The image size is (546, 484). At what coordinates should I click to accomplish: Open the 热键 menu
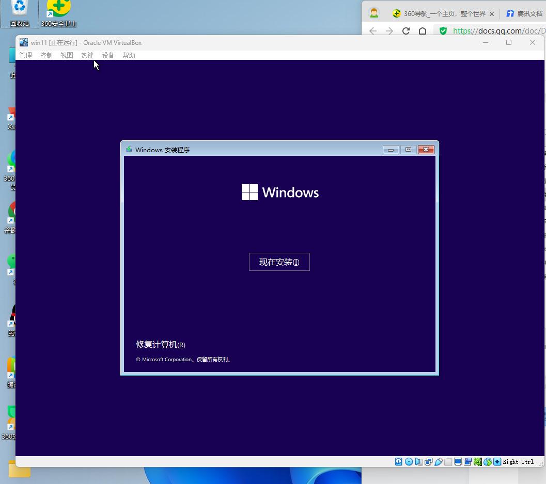(87, 55)
